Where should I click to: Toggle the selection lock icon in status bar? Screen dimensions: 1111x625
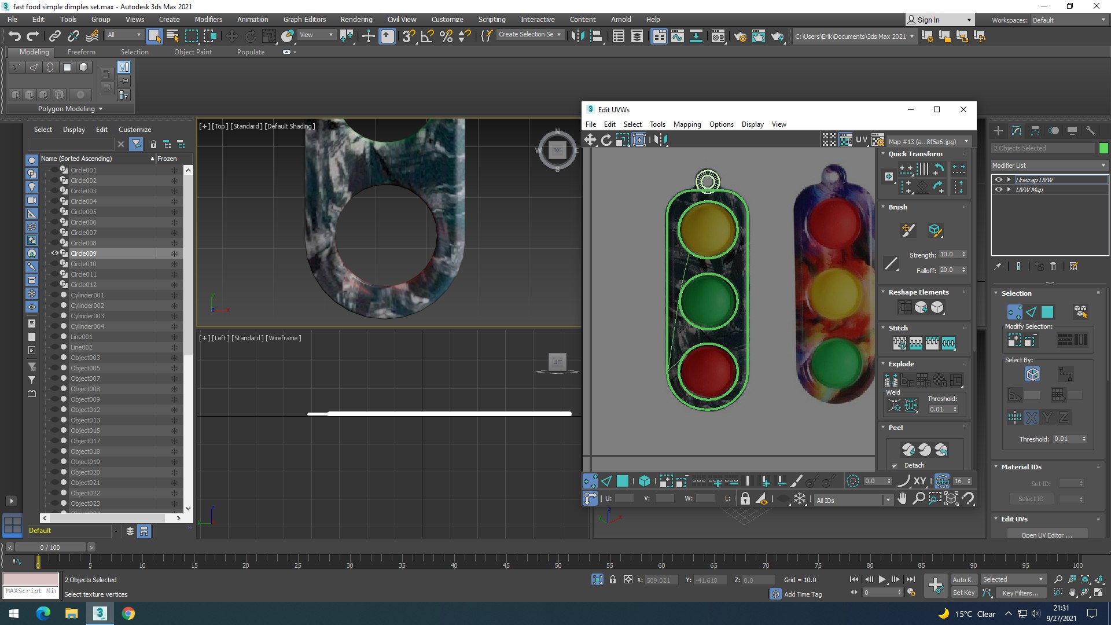coord(613,579)
